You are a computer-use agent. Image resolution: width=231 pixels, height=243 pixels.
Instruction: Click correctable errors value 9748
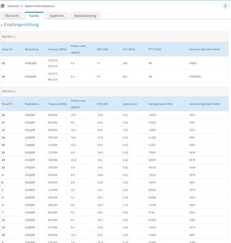click(x=151, y=213)
